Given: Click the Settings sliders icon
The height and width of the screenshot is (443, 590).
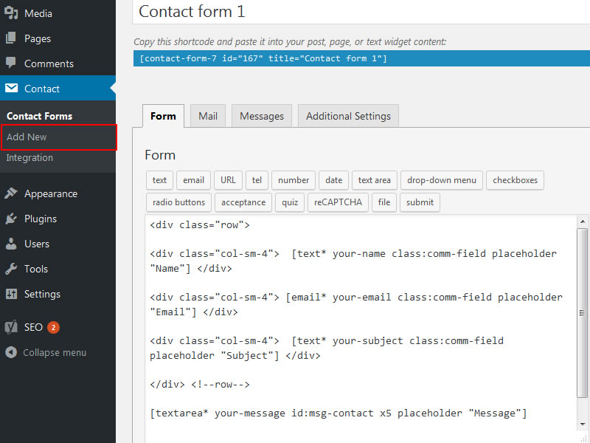Looking at the screenshot, I should (11, 294).
